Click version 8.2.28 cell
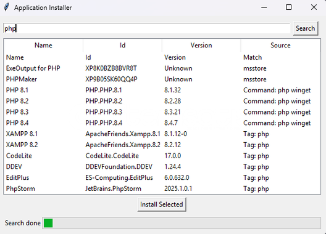This screenshot has width=326, height=234. tap(172, 101)
